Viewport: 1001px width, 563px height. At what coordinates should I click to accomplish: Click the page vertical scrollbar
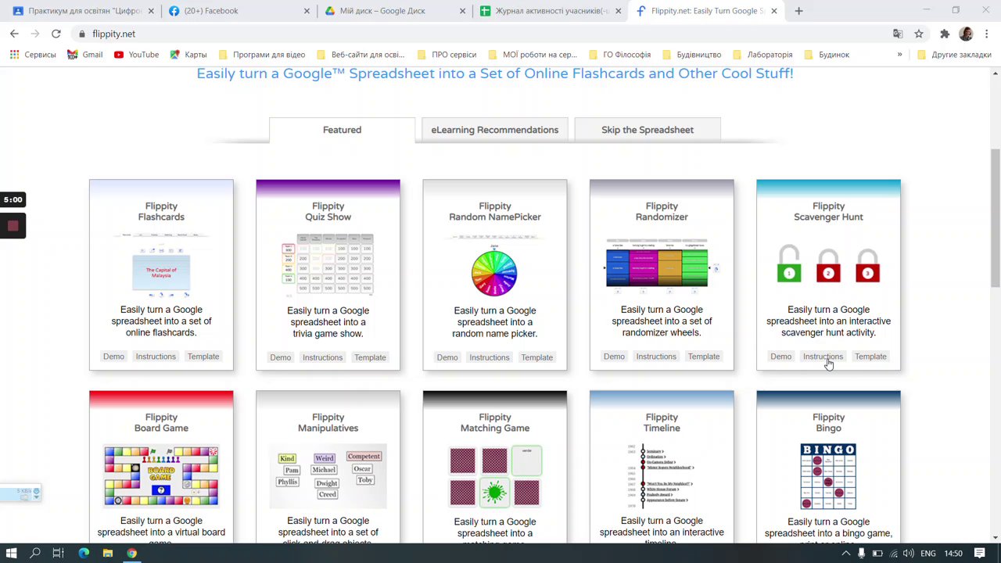995,218
